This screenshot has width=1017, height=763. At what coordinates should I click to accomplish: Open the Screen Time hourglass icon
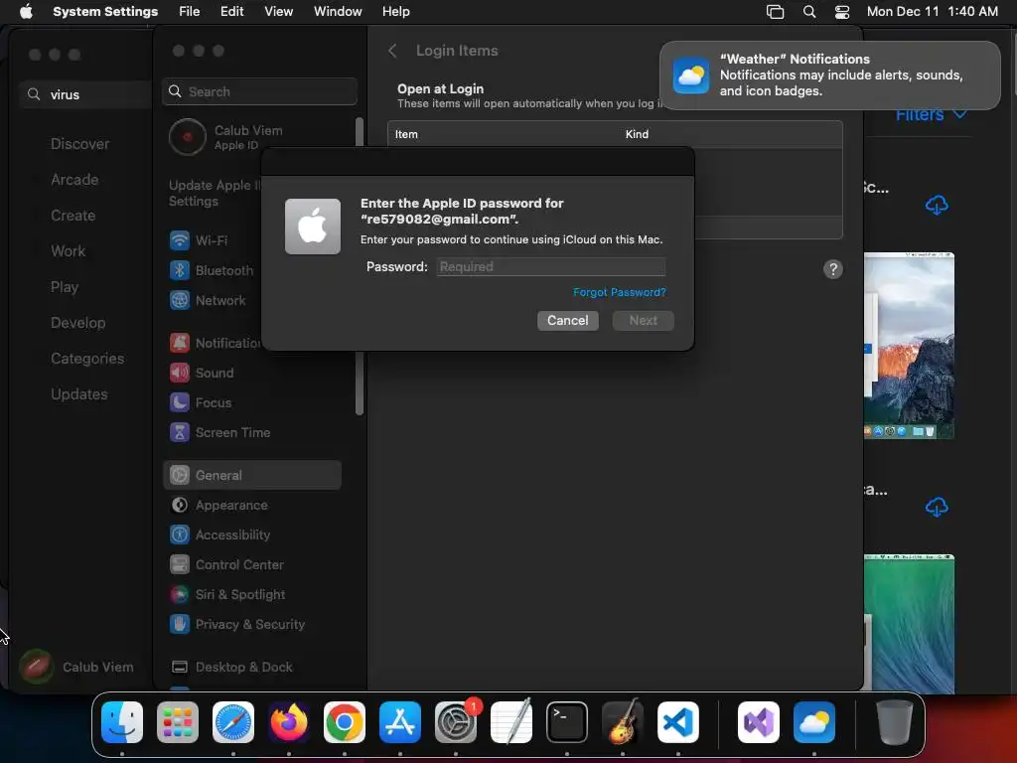click(180, 433)
